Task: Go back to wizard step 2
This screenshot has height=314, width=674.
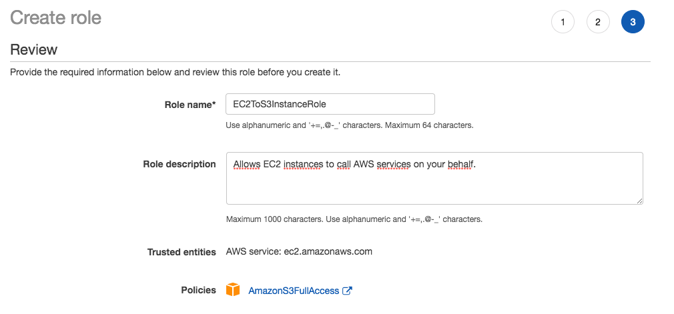Action: 598,21
